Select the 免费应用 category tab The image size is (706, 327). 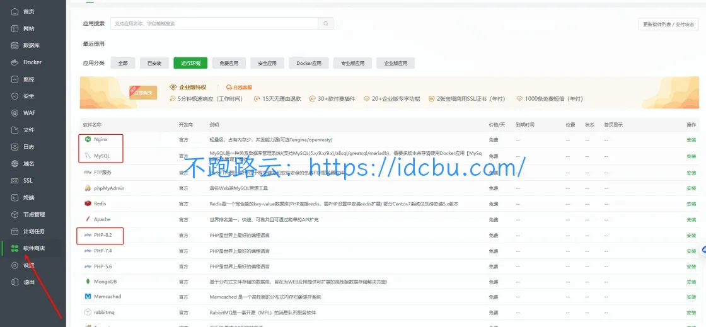(x=229, y=63)
